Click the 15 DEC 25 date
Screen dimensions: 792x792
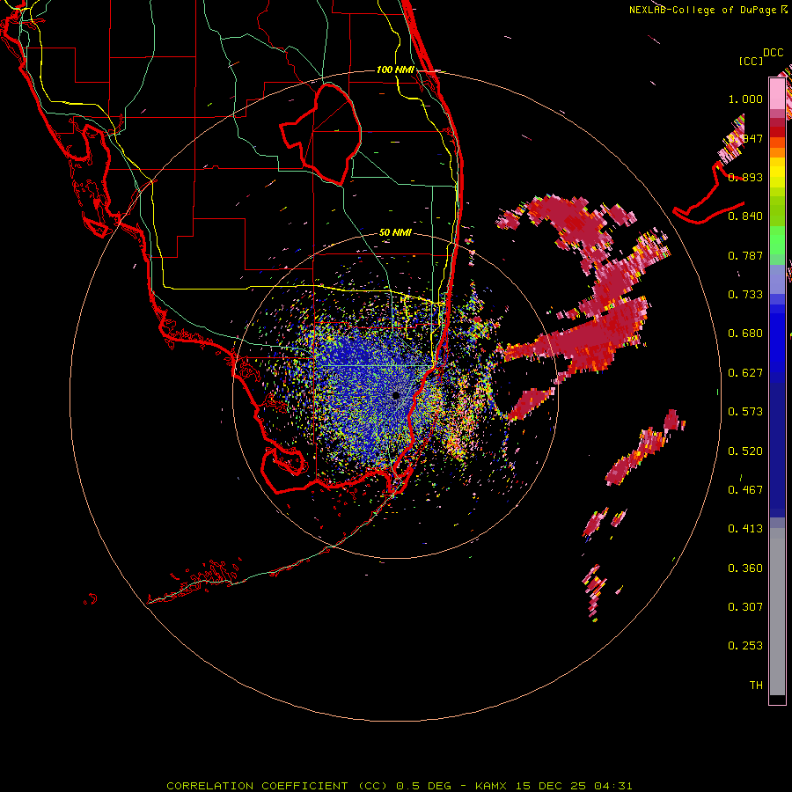pyautogui.click(x=551, y=786)
